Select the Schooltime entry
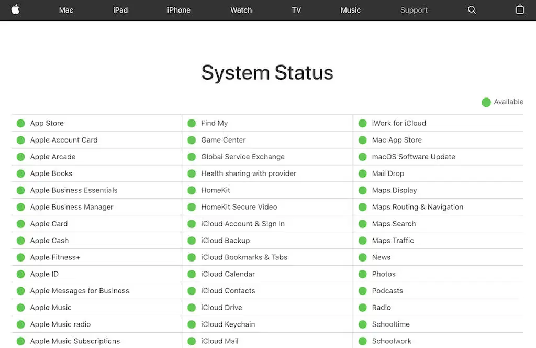Viewport: 536px width, 348px height. click(x=390, y=324)
